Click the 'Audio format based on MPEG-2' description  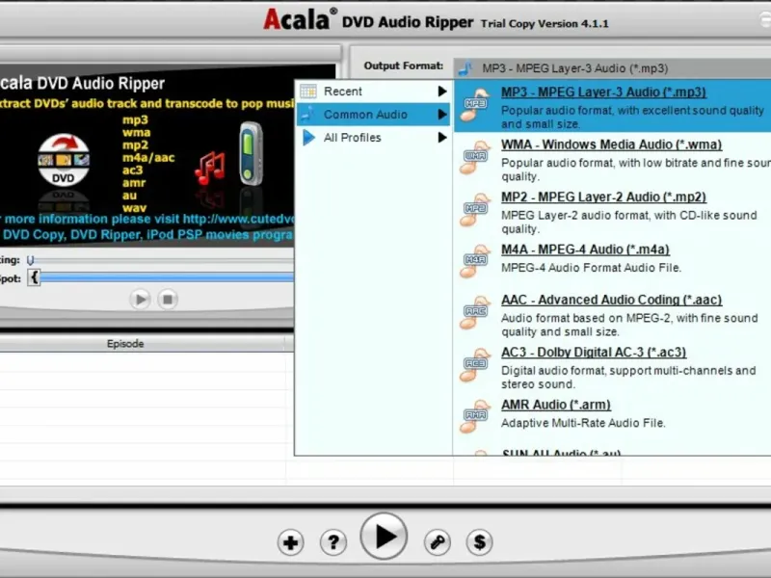click(x=629, y=325)
